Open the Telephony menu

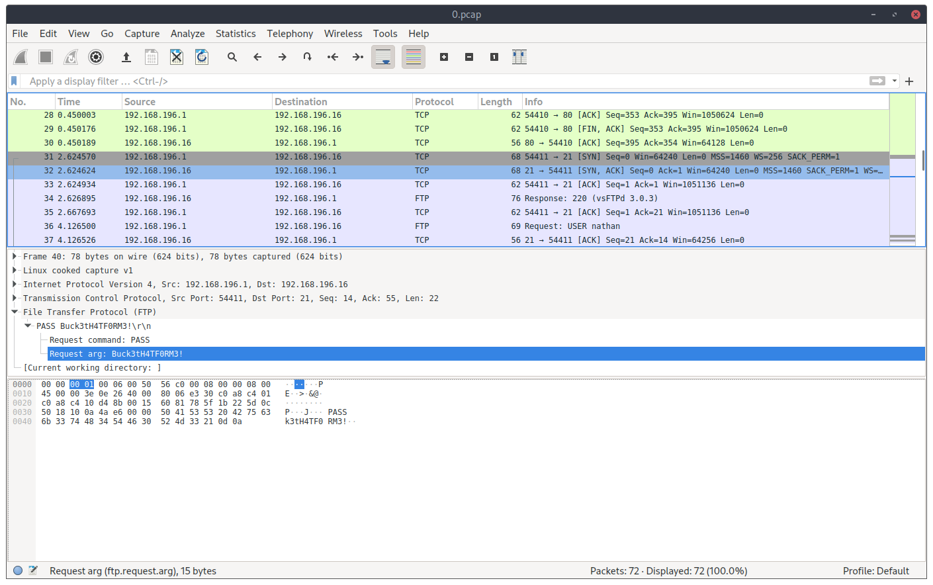290,33
